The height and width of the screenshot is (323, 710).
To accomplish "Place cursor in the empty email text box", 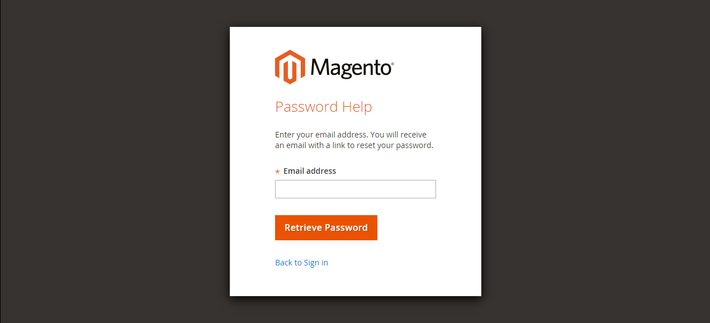I will 355,189.
